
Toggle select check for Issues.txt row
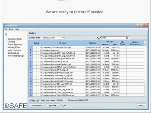[37, 50]
